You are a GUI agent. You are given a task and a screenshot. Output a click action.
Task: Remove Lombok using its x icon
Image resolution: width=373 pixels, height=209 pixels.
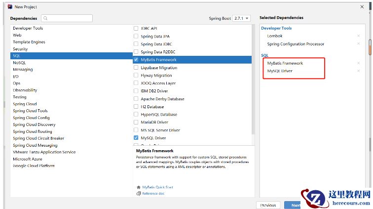[x=358, y=36]
